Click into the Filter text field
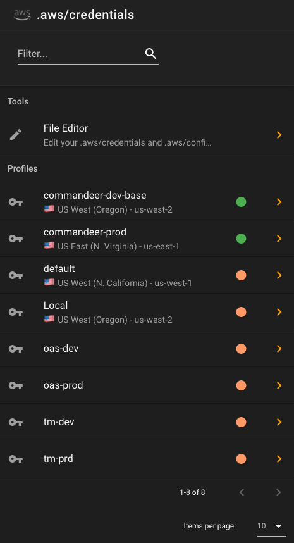This screenshot has width=294, height=543. (80, 54)
